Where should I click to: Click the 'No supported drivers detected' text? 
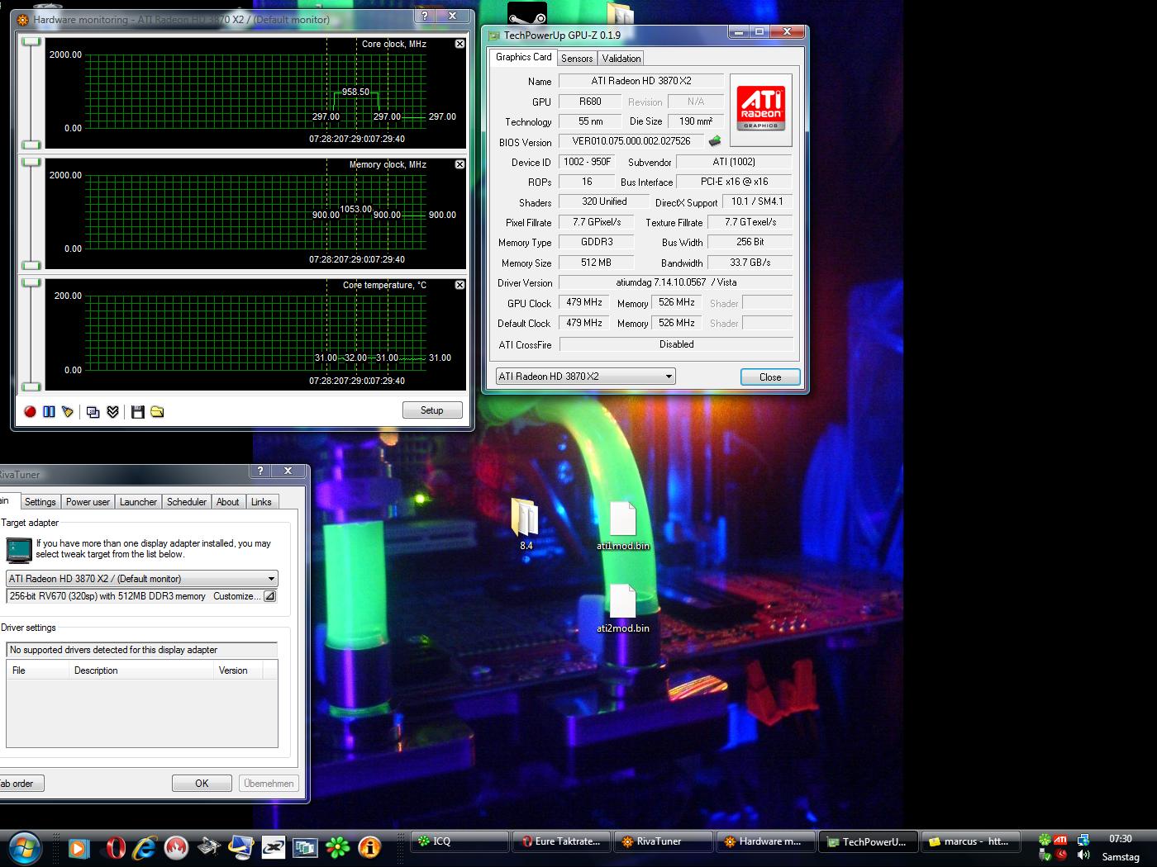[x=113, y=650]
